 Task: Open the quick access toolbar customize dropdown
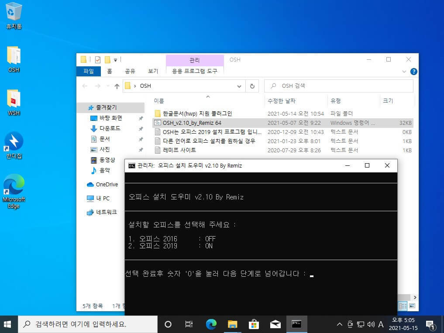[116, 60]
